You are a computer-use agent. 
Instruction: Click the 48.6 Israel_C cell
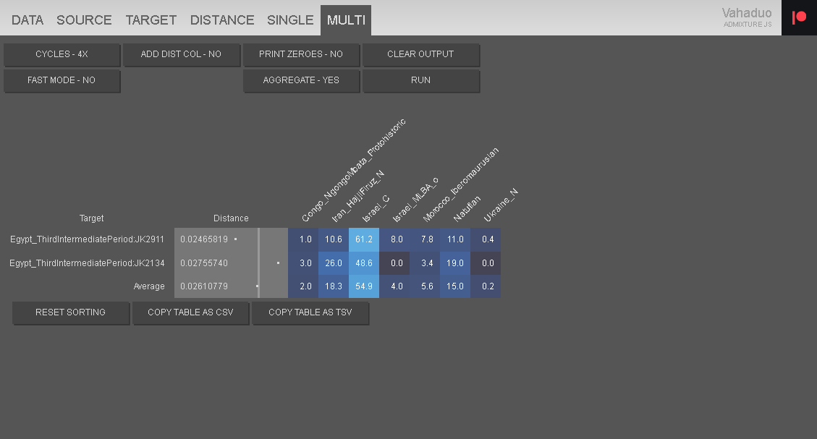364,263
